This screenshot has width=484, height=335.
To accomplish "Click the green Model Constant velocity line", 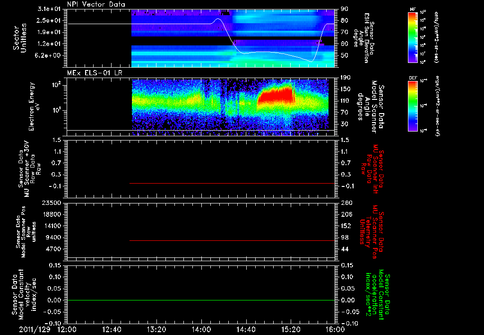I will [x=201, y=300].
